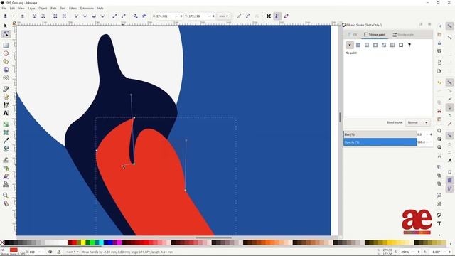The image size is (455, 256).
Task: Increase Blur value with plus button
Action: [x=431, y=134]
